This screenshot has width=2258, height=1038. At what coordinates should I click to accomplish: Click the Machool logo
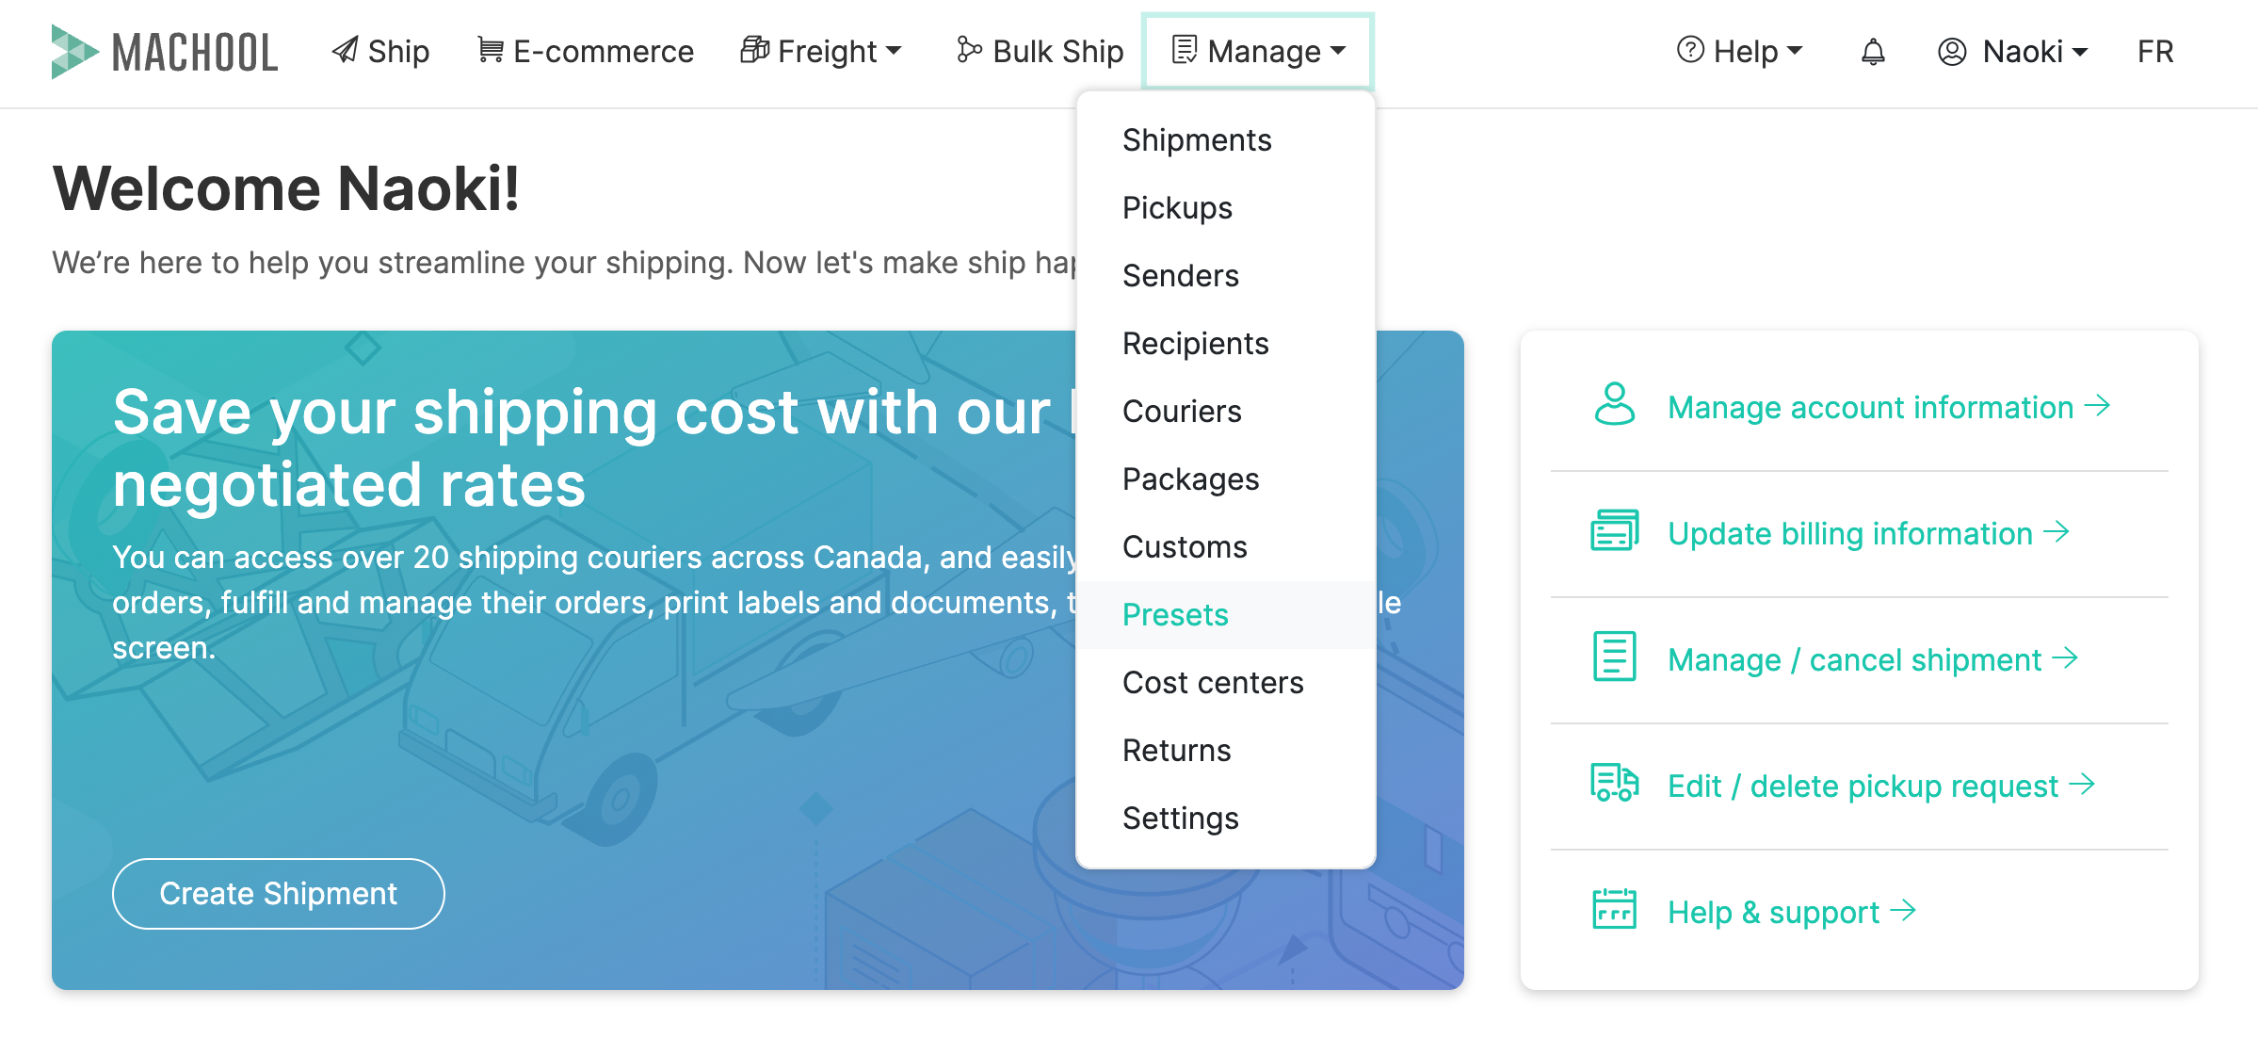coord(165,52)
